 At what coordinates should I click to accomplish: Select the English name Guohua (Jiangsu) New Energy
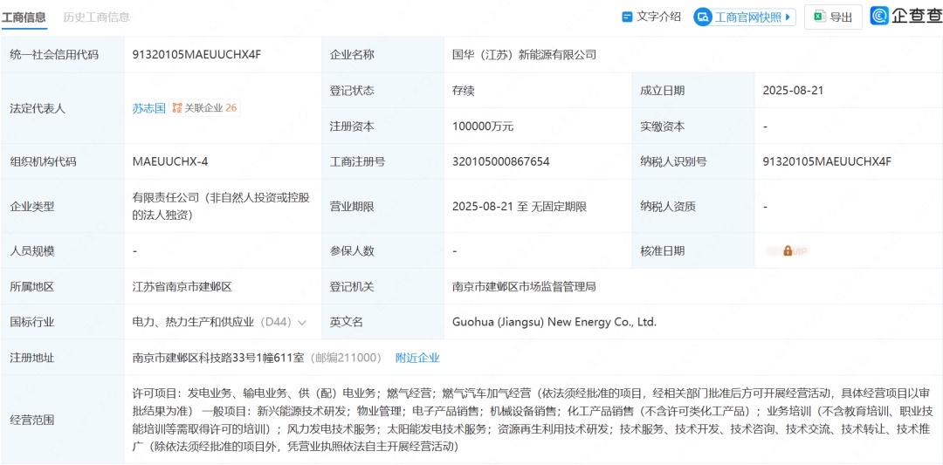554,322
